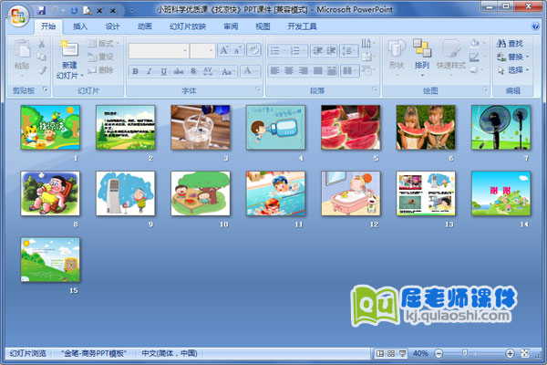Click the Delete (删除) slide button

[x=100, y=70]
